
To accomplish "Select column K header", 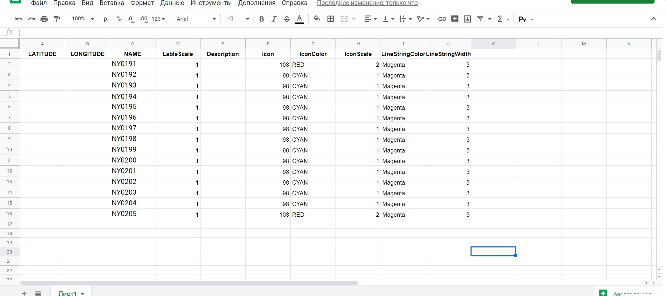I will click(x=493, y=44).
